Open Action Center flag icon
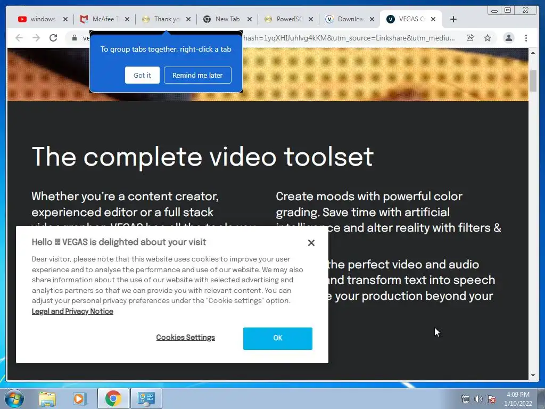 click(x=491, y=399)
